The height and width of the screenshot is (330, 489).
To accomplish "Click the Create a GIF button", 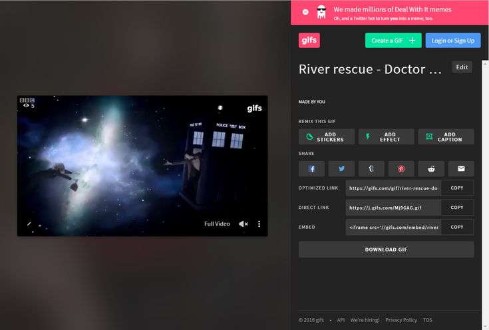I will tap(393, 40).
